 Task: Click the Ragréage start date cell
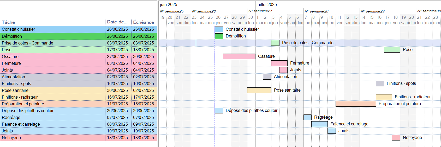coord(117,118)
